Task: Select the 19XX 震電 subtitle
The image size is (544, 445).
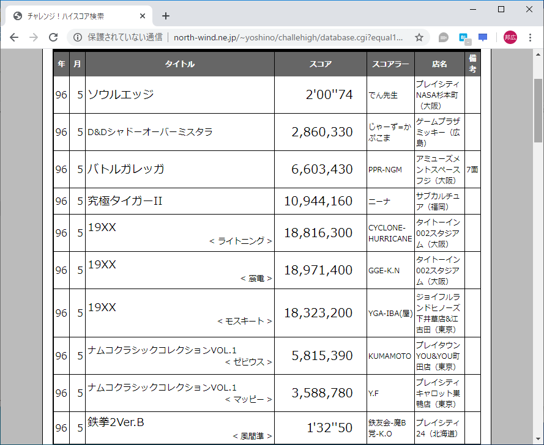Action: coord(256,278)
